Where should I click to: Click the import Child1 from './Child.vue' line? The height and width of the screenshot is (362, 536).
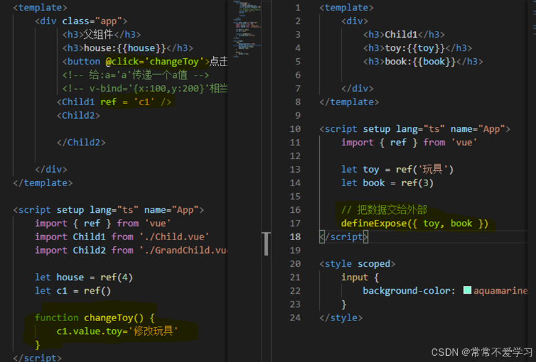click(x=121, y=236)
